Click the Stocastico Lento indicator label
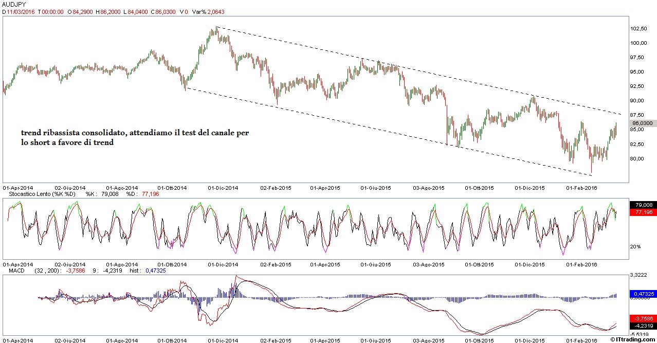657x343 pixels. click(40, 194)
